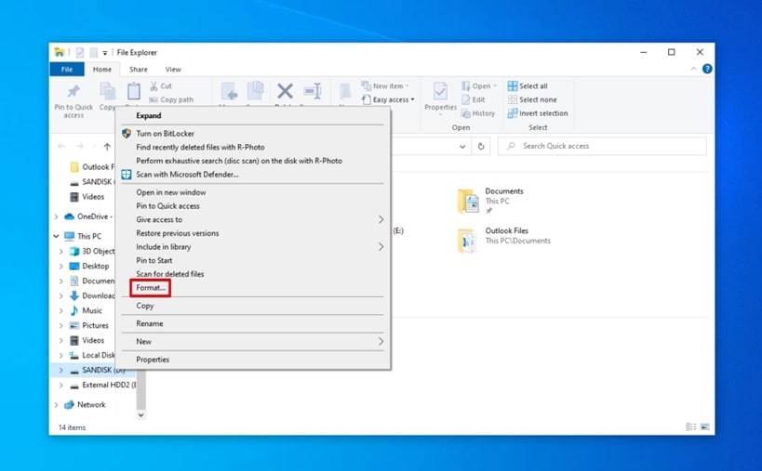Click the Delete X icon in ribbon
Screen dimensions: 762x471
(285, 91)
